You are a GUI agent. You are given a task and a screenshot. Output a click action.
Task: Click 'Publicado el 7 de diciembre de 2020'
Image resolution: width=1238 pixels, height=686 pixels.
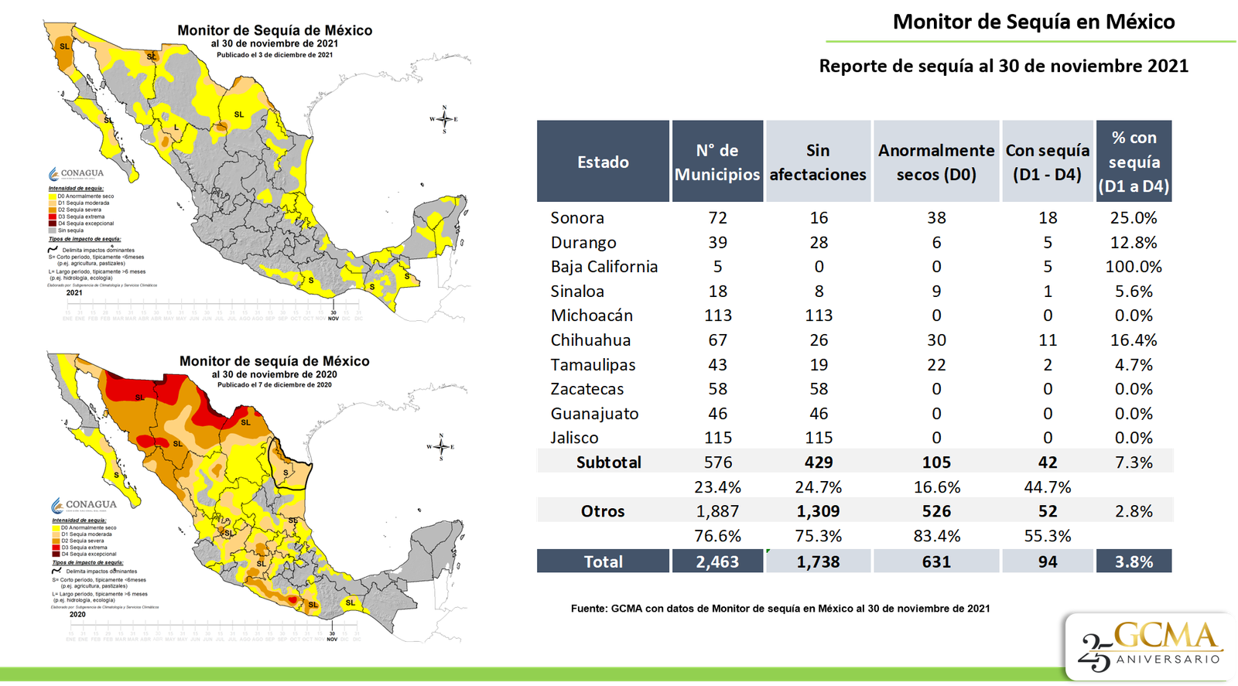click(275, 384)
